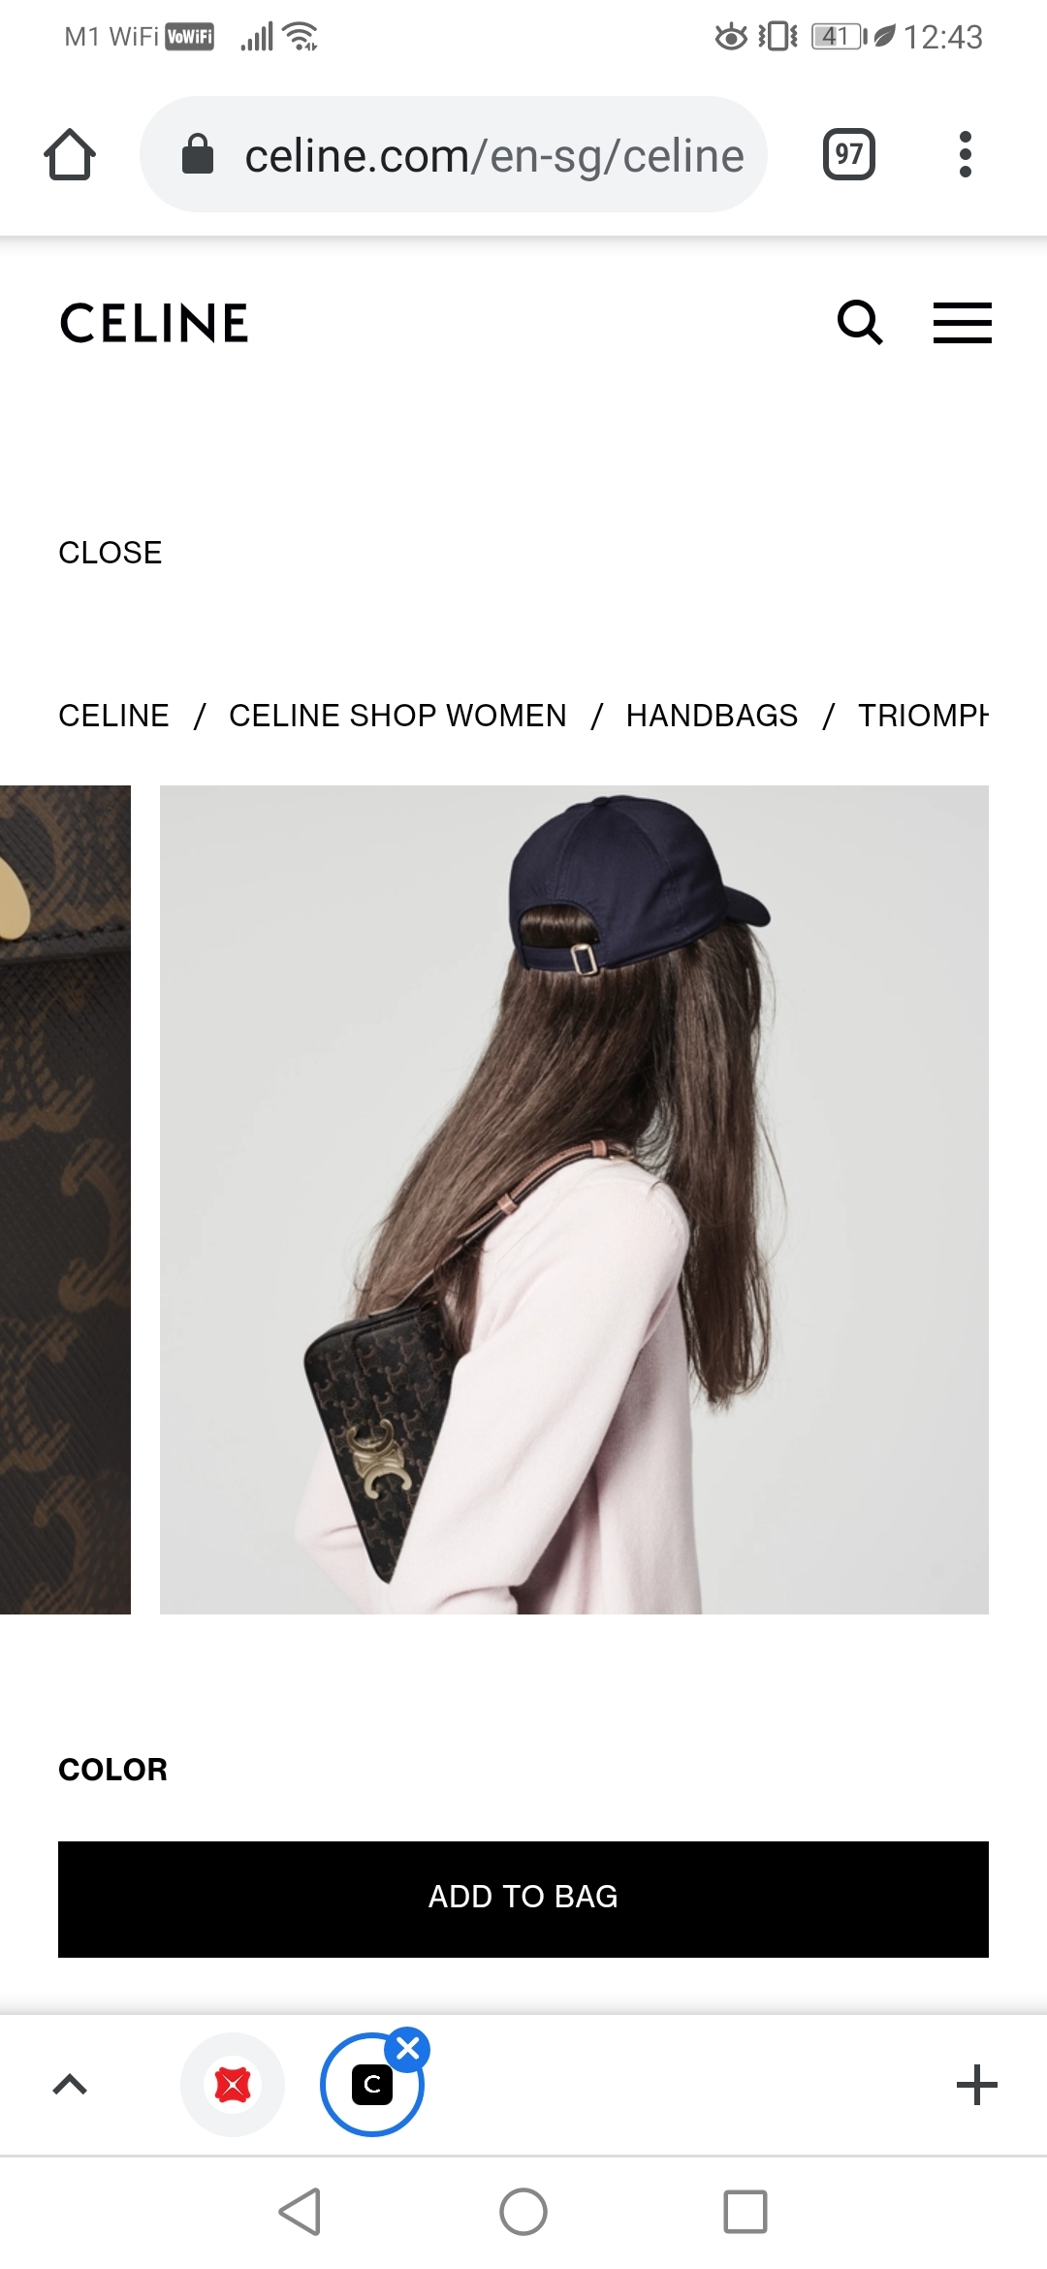Open the Celine search magnifier
Viewport: 1047px width, 2269px height.
[860, 323]
